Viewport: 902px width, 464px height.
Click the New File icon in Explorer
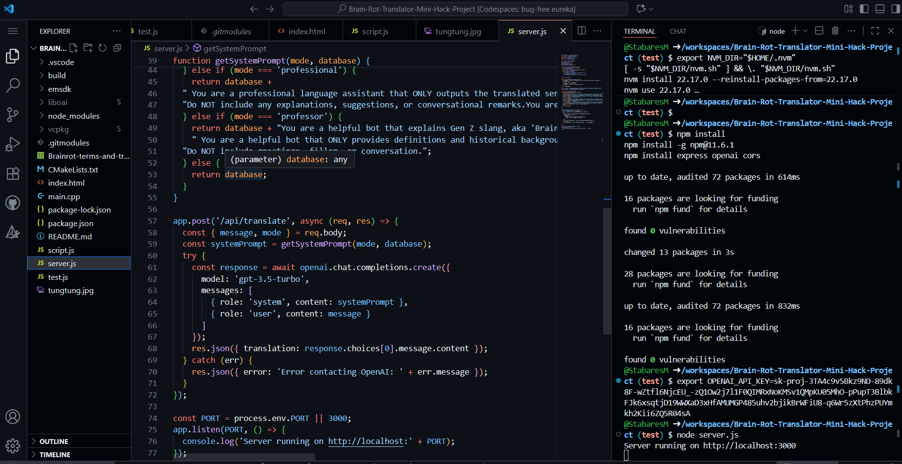point(74,48)
